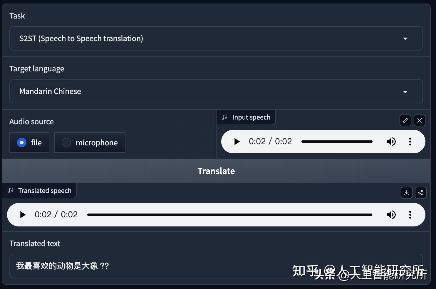
Task: Mute the input speech audio
Action: (x=391, y=142)
